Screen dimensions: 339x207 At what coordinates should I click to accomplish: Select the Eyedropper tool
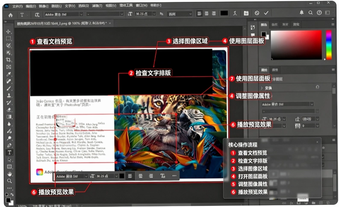(x=9, y=74)
